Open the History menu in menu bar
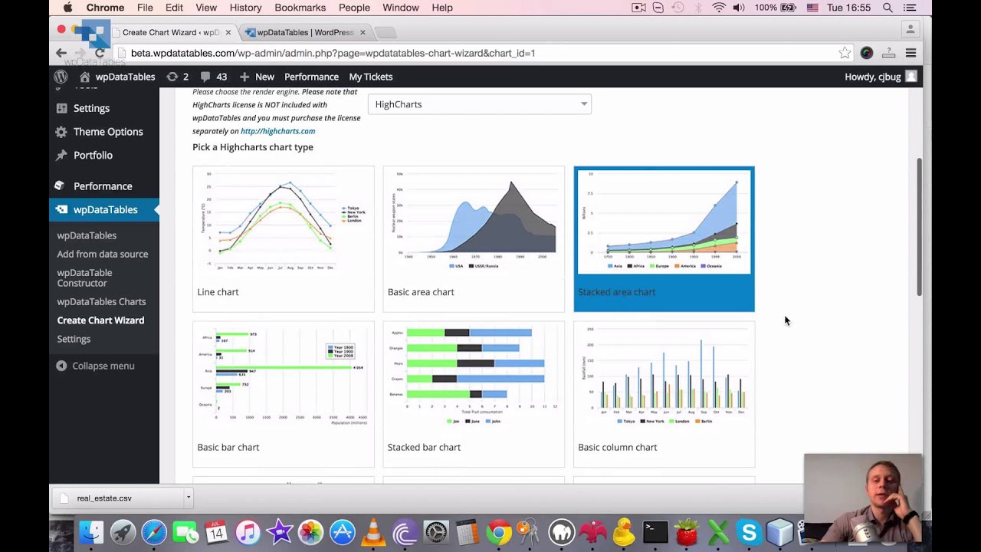Viewport: 981px width, 552px height. tap(245, 8)
